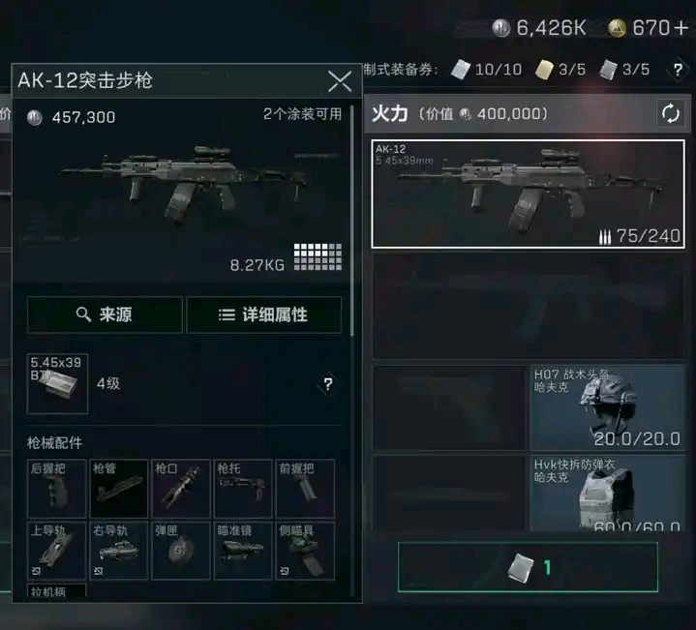Open the 前握把 foregrip attachment slot
The width and height of the screenshot is (696, 630).
pos(305,489)
